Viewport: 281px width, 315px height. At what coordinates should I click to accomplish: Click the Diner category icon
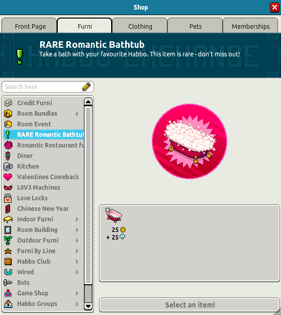8,156
